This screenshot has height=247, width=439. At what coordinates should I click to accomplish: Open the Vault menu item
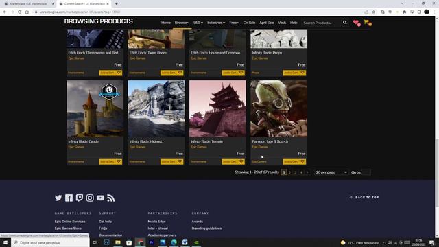pos(282,23)
